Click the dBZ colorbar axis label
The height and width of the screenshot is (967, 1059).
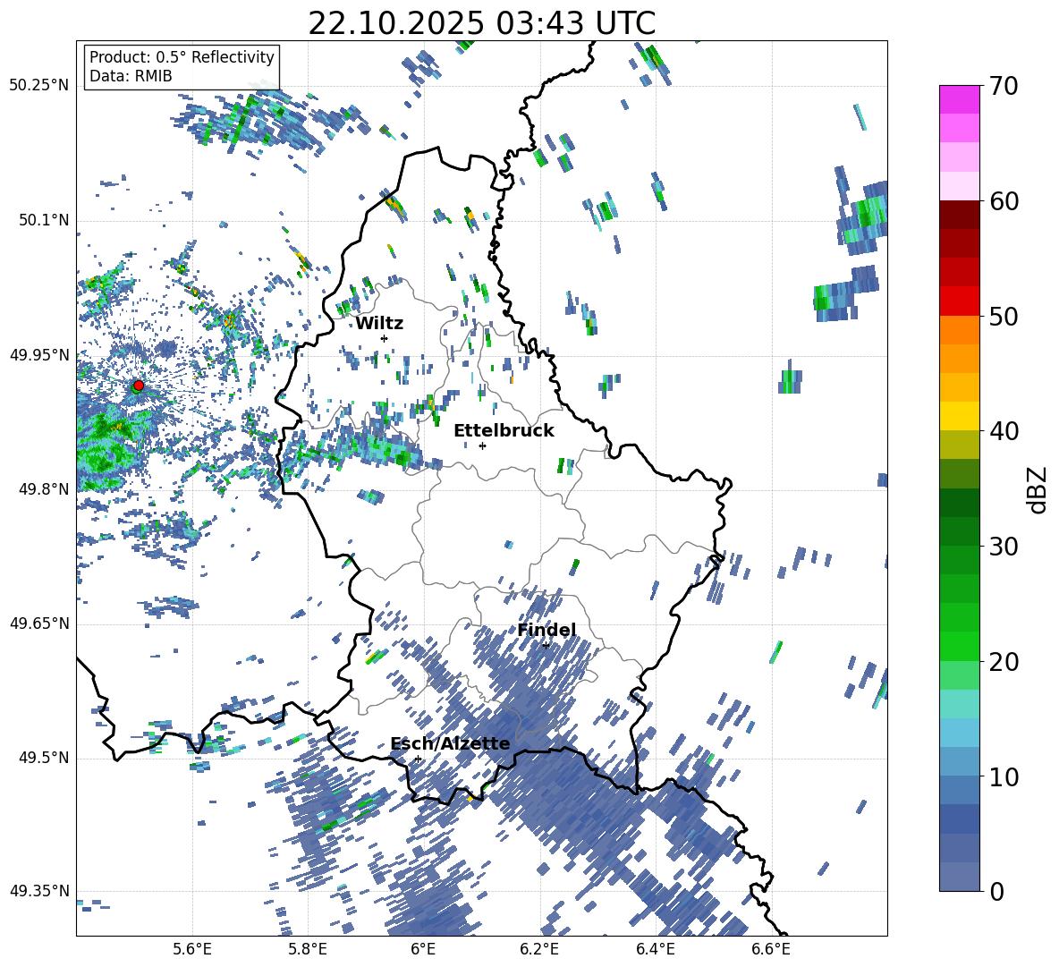[x=1038, y=489]
